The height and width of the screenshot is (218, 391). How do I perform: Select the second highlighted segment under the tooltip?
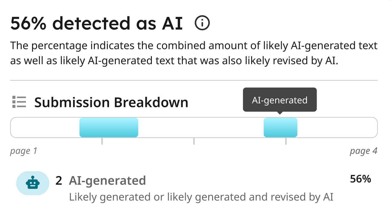(x=280, y=127)
